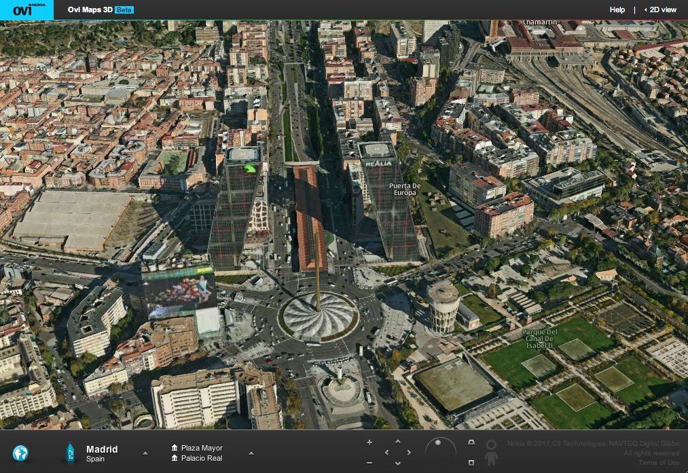
Task: Pan the map left with the left arrow
Action: tap(387, 453)
